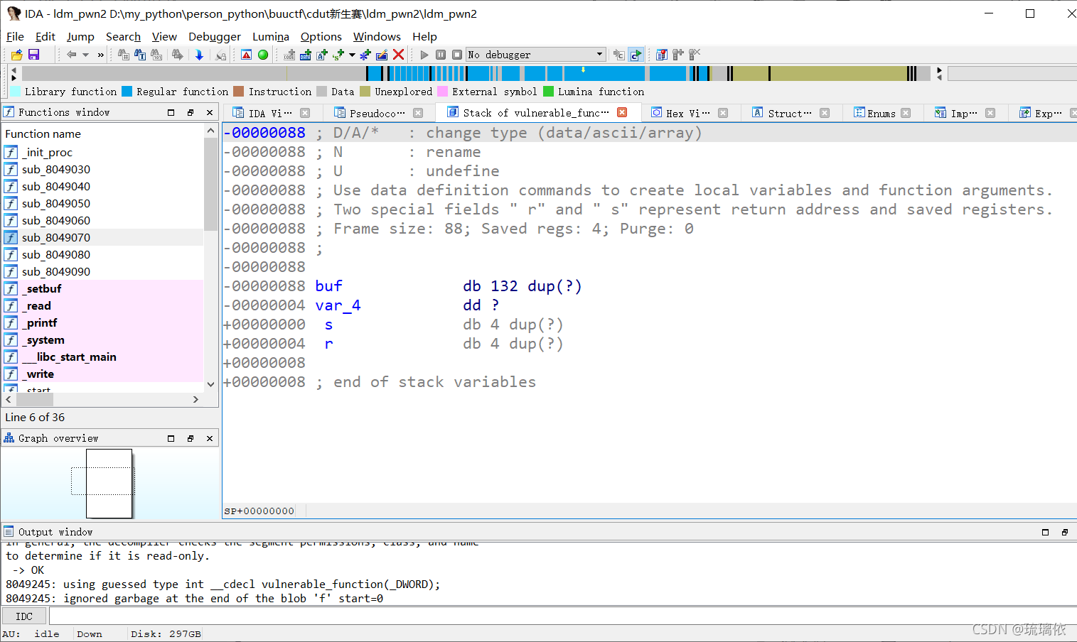Open dropdown arrow beside string icon

point(352,55)
